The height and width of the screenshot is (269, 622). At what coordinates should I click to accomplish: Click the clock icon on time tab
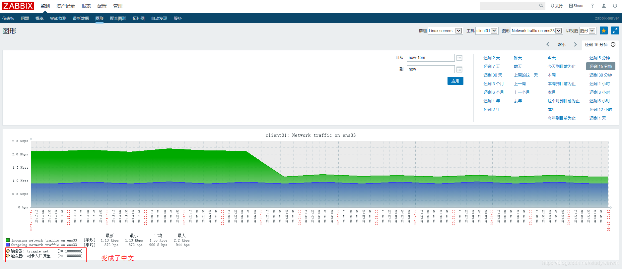pos(613,44)
